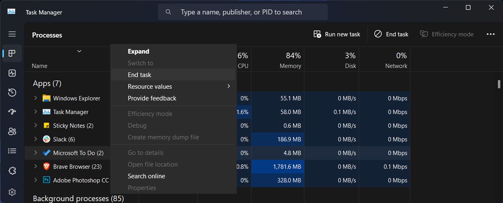Open the Services puzzle icon
The height and width of the screenshot is (203, 503).
tap(12, 171)
